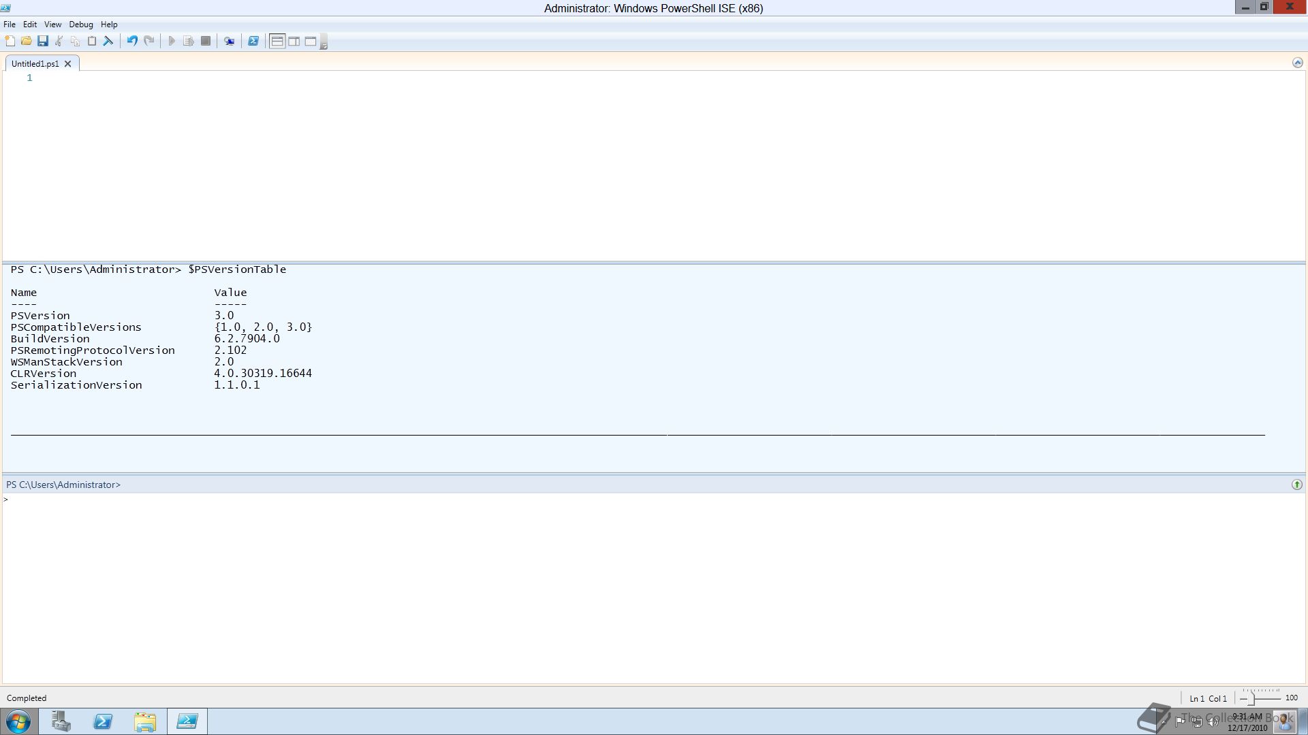The height and width of the screenshot is (735, 1308).
Task: Click the PSCompatibleVersions row name
Action: coord(76,327)
